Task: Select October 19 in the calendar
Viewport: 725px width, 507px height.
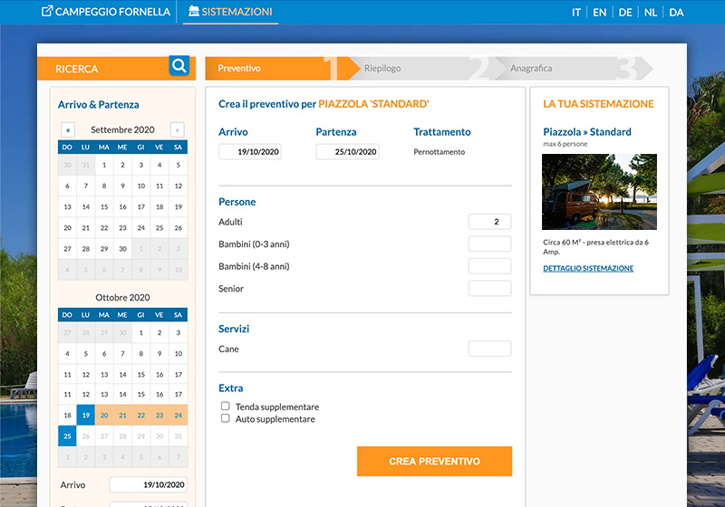Action: 86,416
